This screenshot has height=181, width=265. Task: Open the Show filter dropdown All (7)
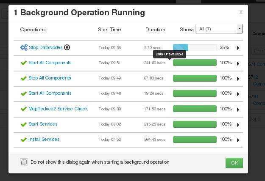pos(219,29)
